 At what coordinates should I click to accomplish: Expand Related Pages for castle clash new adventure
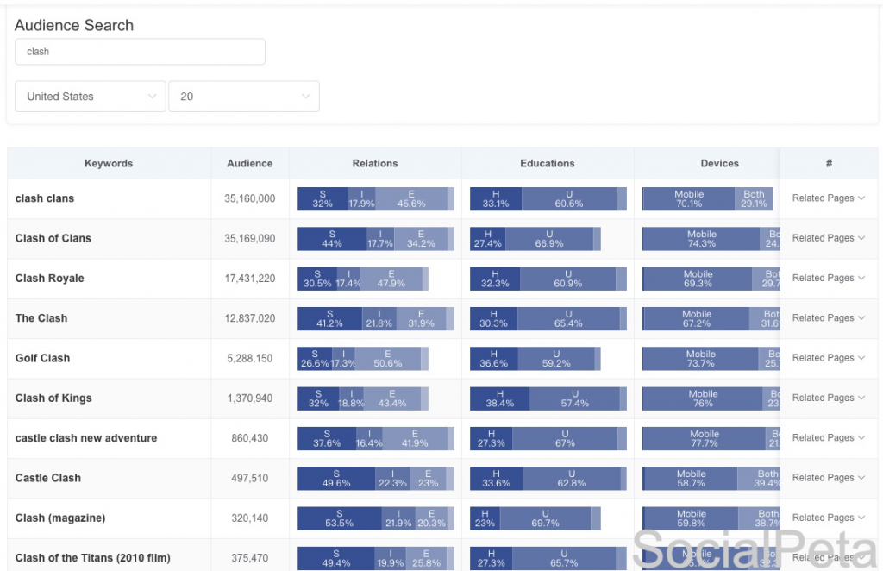point(828,438)
